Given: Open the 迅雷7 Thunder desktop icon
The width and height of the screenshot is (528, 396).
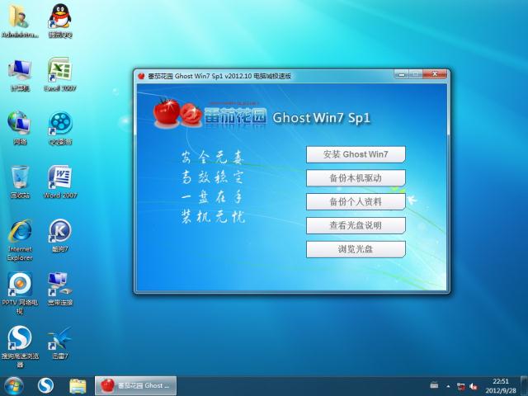Looking at the screenshot, I should pyautogui.click(x=60, y=343).
